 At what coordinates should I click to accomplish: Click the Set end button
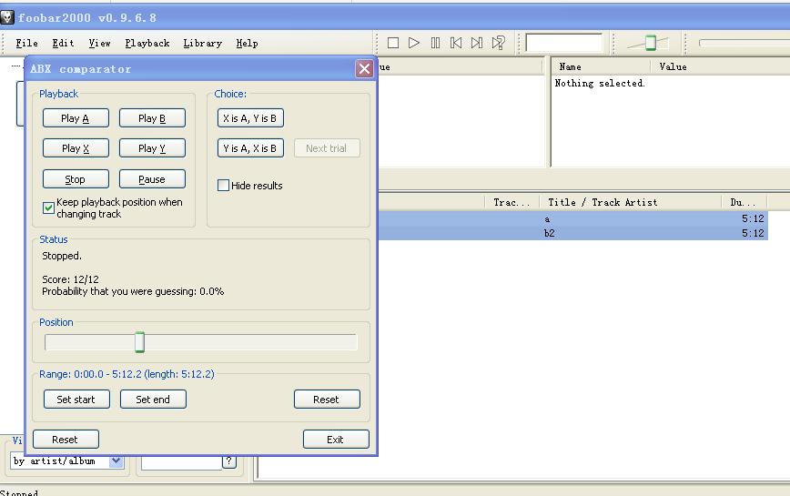pyautogui.click(x=153, y=400)
